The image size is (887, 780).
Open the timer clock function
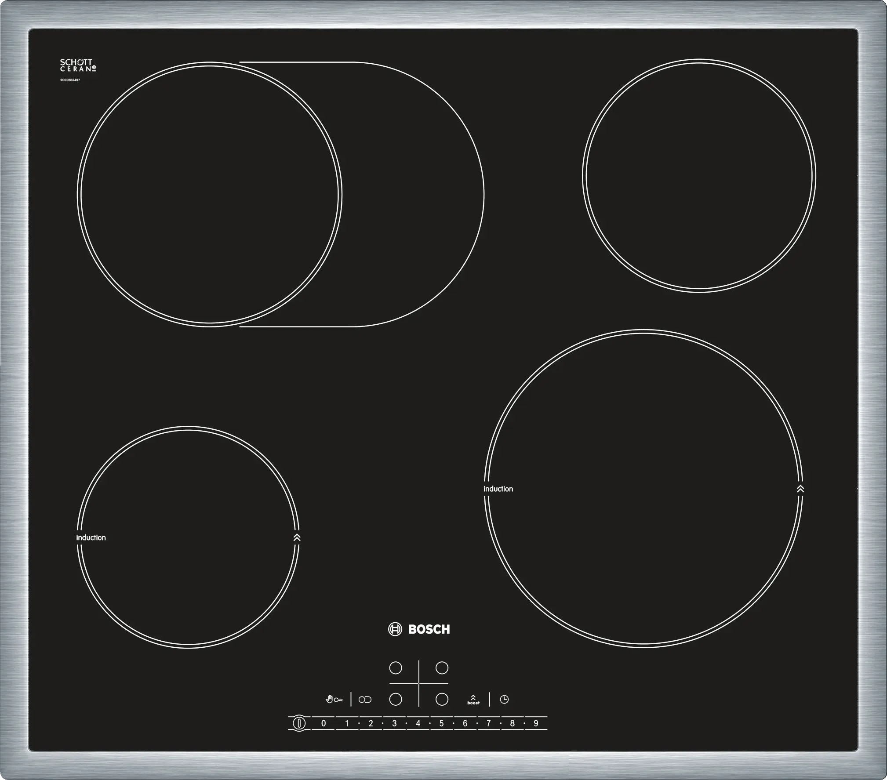pyautogui.click(x=504, y=700)
